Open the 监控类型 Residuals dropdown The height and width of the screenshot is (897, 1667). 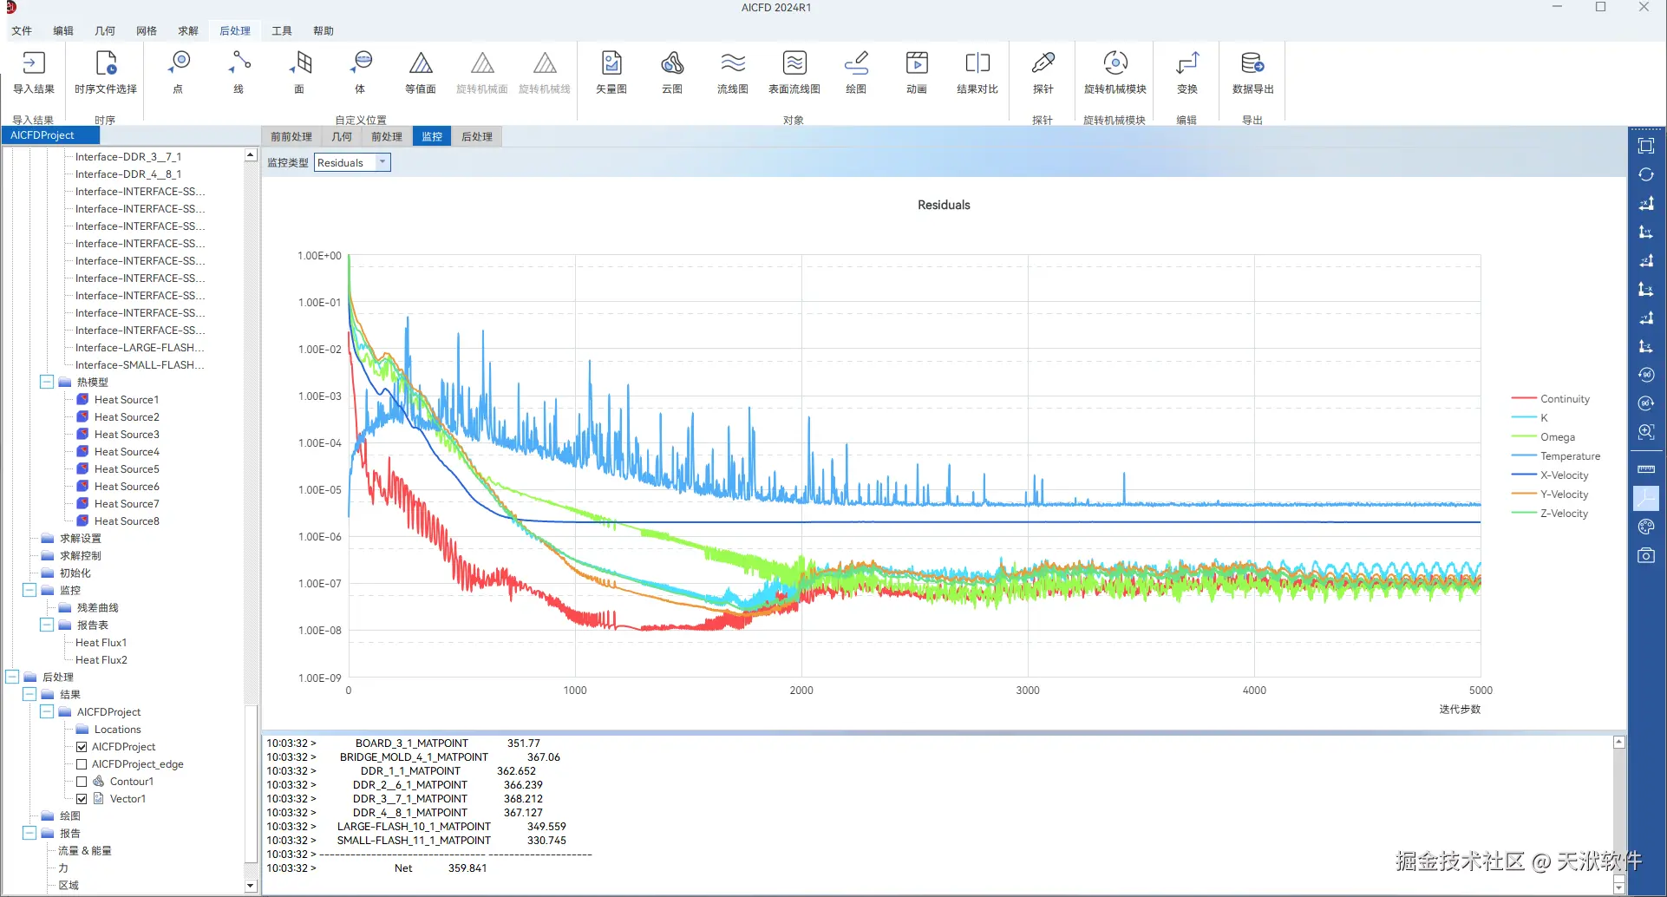pos(382,162)
